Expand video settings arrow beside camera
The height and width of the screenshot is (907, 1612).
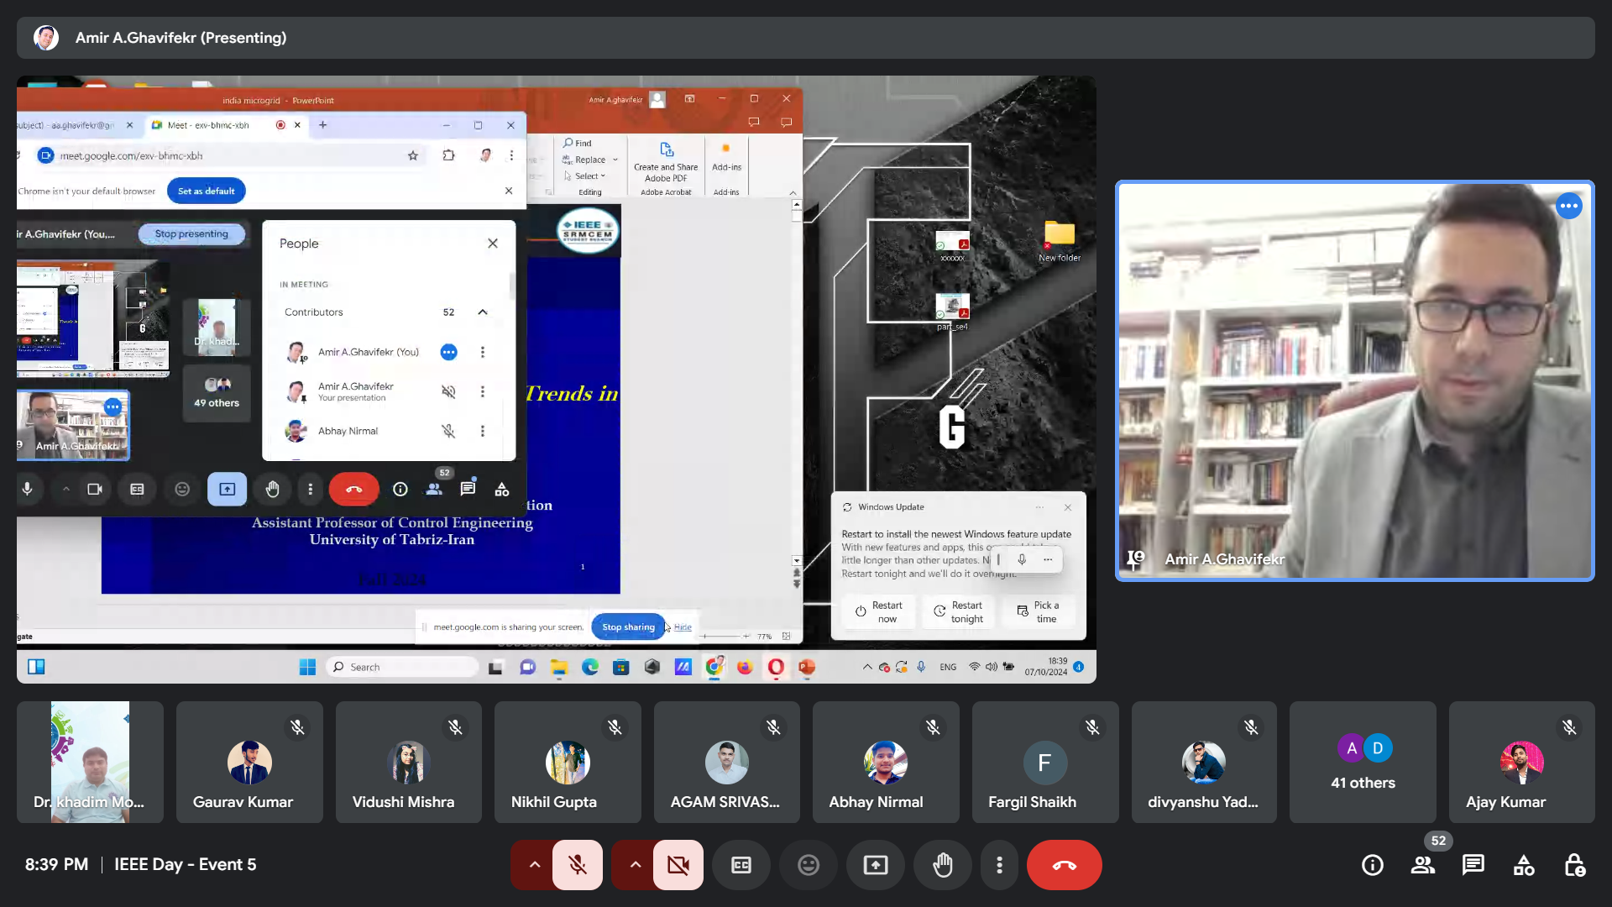635,865
